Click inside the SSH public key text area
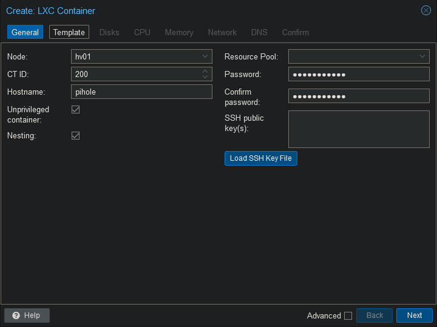The width and height of the screenshot is (437, 327). pyautogui.click(x=358, y=129)
